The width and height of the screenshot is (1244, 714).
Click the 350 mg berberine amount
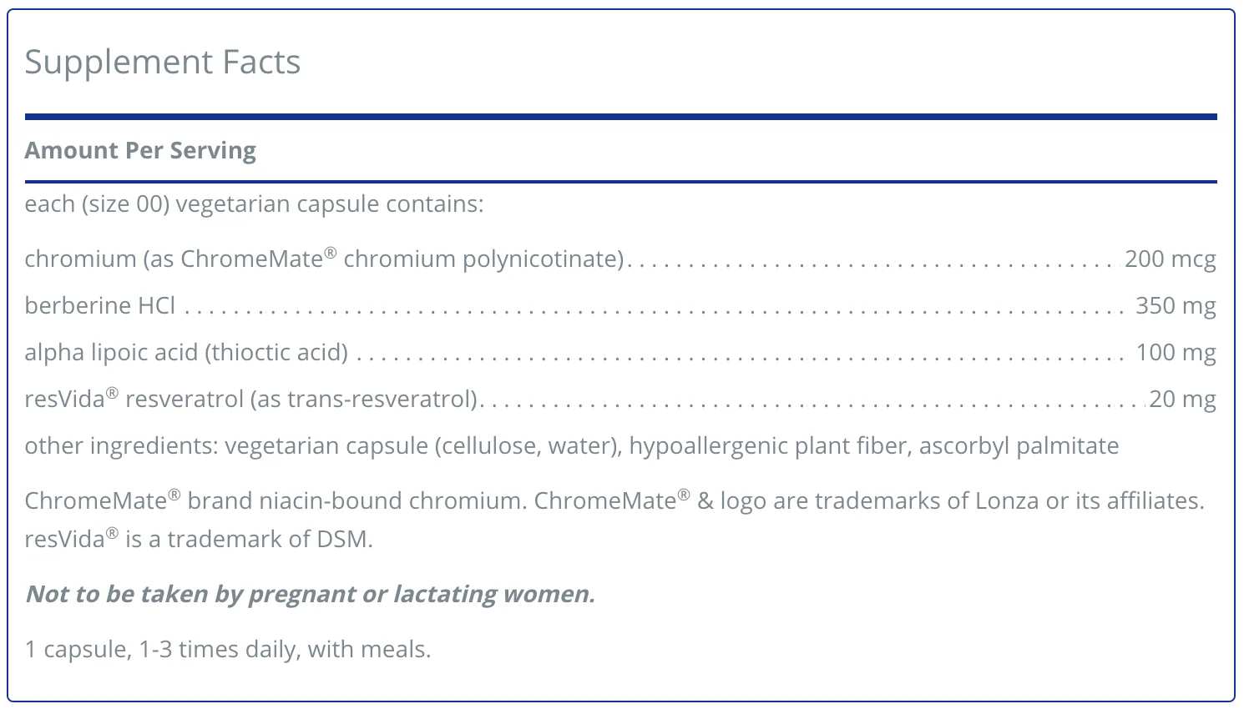point(1176,306)
